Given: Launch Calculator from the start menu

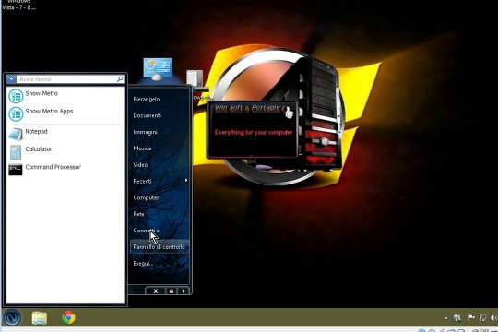Looking at the screenshot, I should coord(65,150).
